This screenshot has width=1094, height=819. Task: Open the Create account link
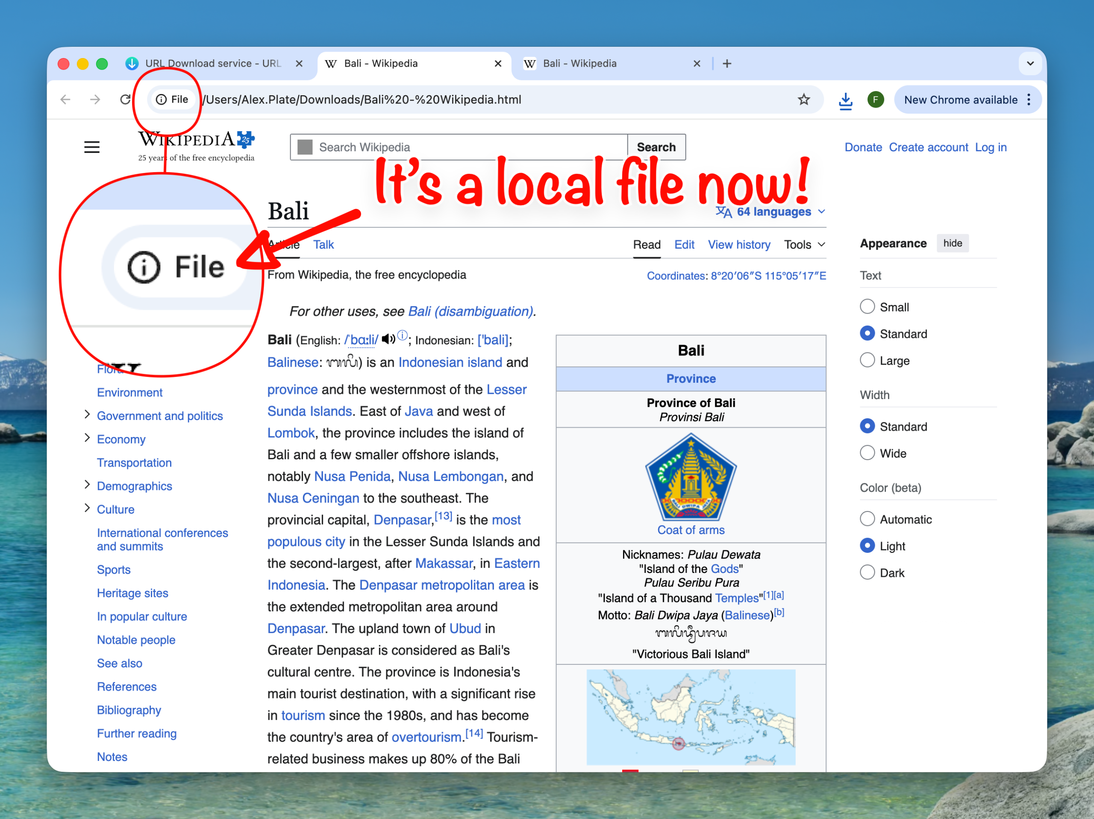coord(928,147)
